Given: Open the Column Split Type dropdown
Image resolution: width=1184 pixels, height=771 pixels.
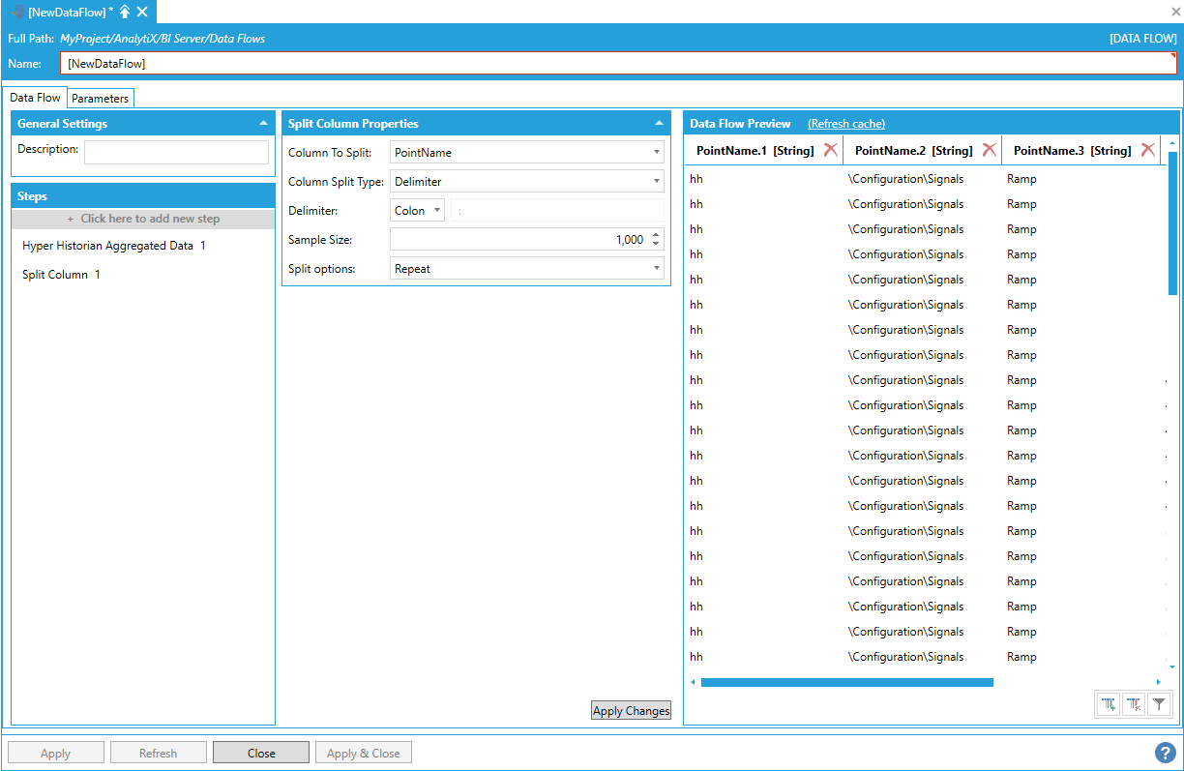Looking at the screenshot, I should pos(526,181).
